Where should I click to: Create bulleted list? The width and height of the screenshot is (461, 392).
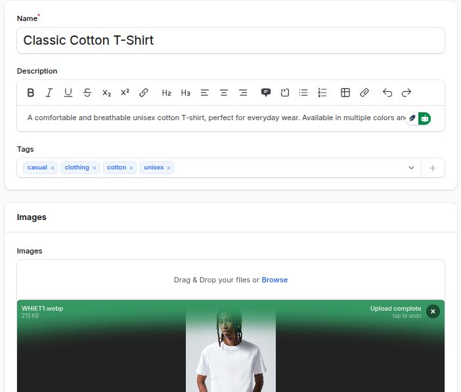point(303,93)
